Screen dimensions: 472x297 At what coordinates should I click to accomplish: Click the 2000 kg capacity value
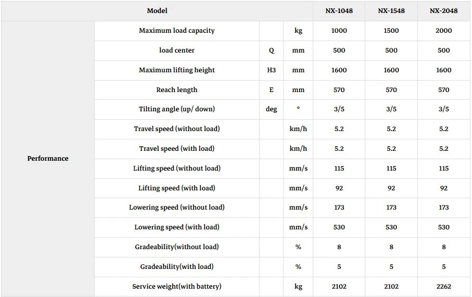[x=444, y=31]
